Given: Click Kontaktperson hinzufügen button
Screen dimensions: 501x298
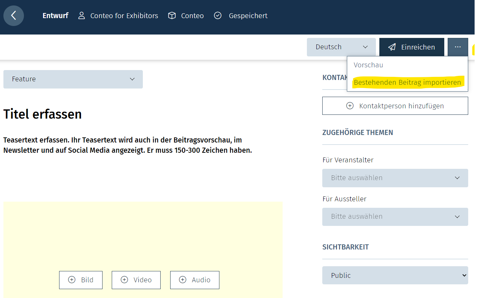Looking at the screenshot, I should pos(395,106).
